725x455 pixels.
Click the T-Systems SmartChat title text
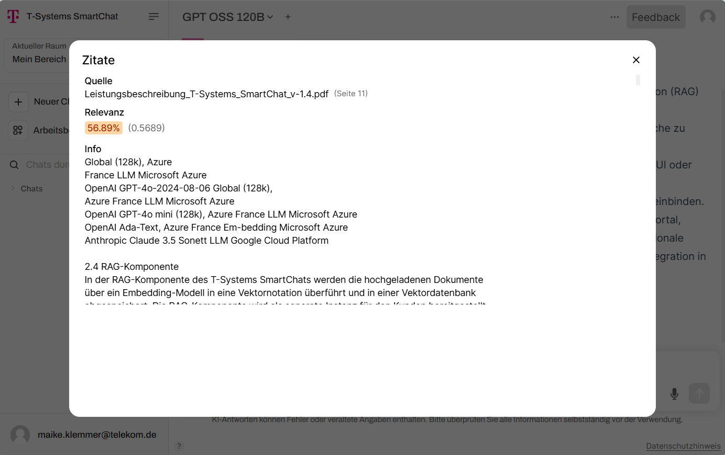pyautogui.click(x=72, y=17)
